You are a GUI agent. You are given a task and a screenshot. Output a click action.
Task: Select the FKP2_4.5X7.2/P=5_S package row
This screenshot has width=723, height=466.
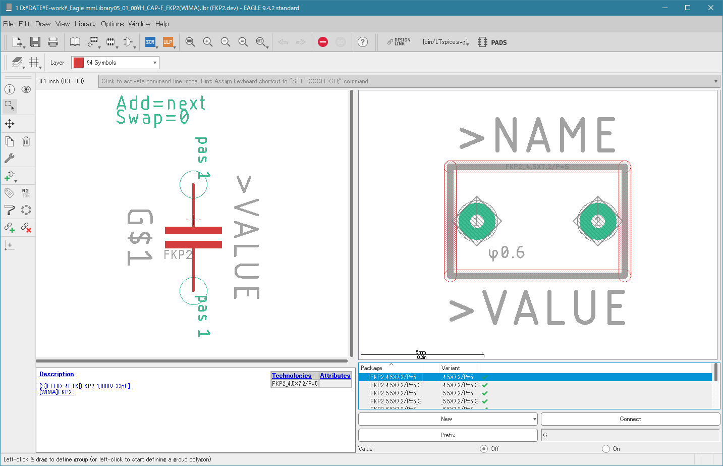(535, 385)
